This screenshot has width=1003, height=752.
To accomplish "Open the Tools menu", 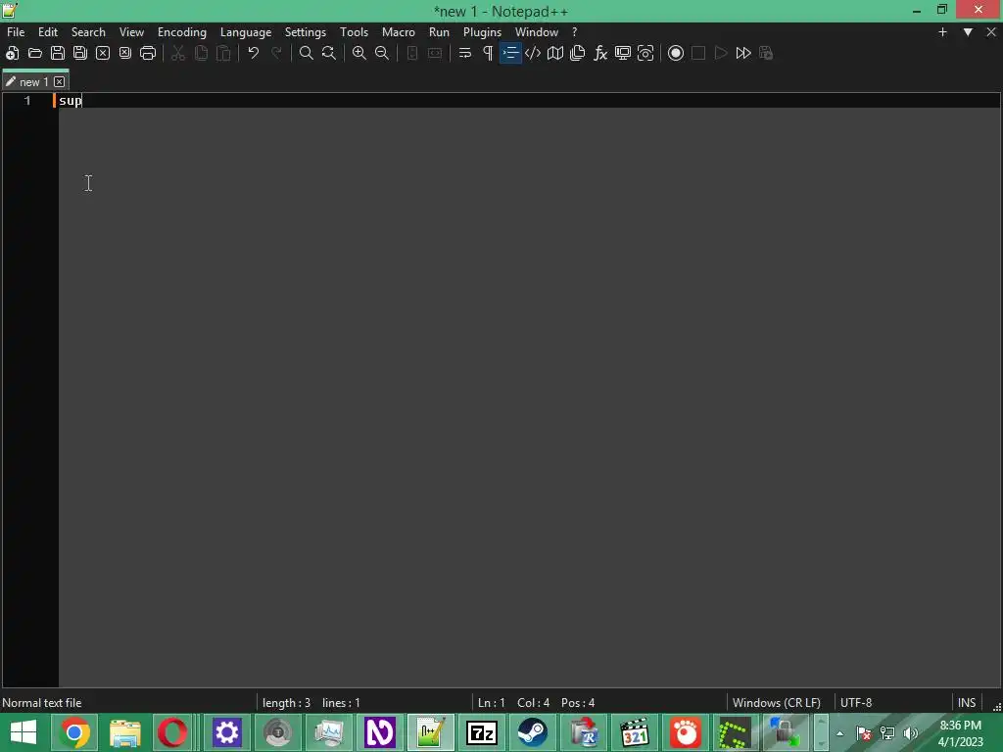I will coord(354,32).
